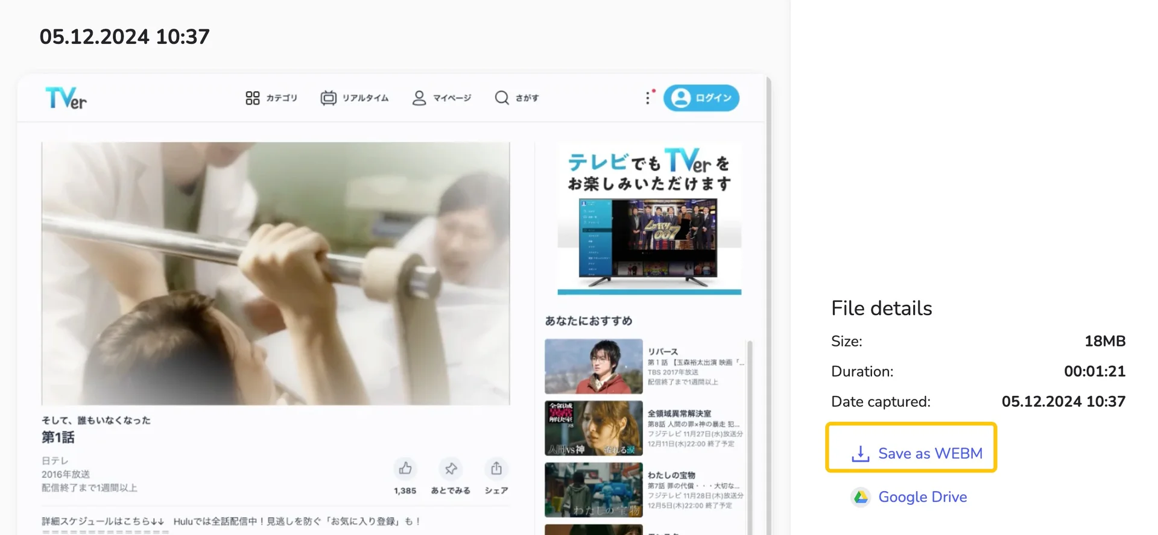Click the 第1話 episode heading
The image size is (1158, 535).
click(x=58, y=437)
